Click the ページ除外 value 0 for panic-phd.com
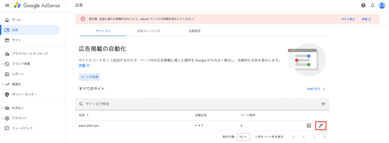The height and width of the screenshot is (143, 389). [x=241, y=126]
